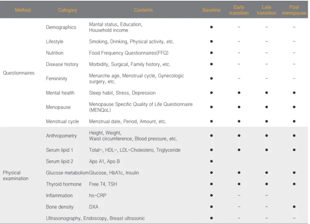The image size is (310, 224).
Task: Click the Baseline dot for Demographics
Action: 211,27
